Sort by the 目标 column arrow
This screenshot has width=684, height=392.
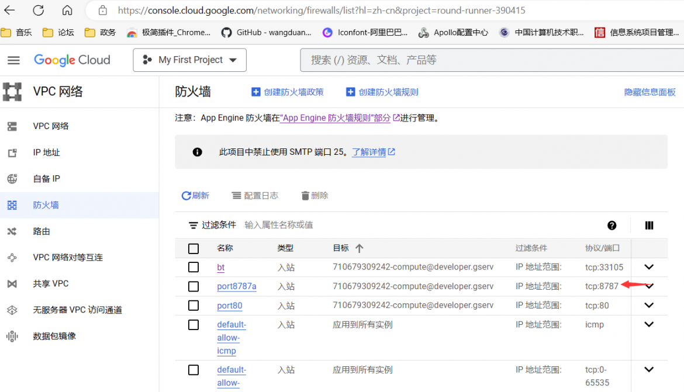coord(359,248)
